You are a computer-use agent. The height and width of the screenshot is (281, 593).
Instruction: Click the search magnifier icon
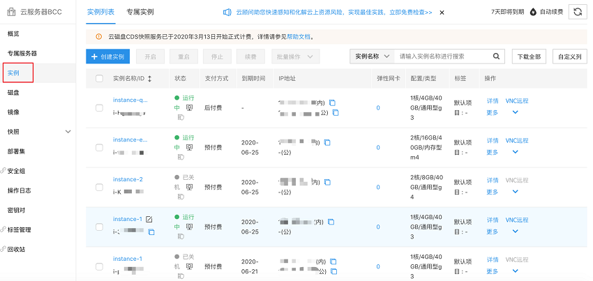(496, 56)
